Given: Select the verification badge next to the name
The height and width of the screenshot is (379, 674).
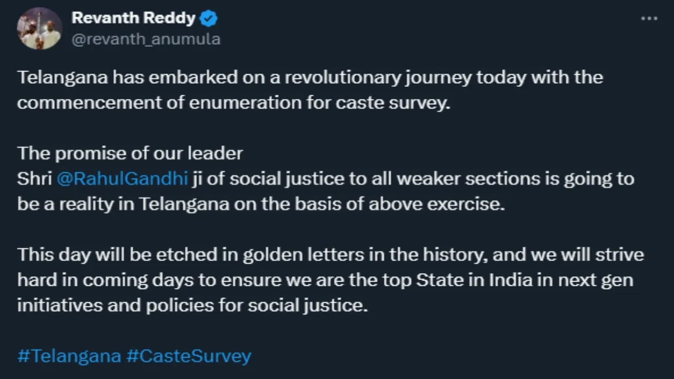Looking at the screenshot, I should coord(209,17).
